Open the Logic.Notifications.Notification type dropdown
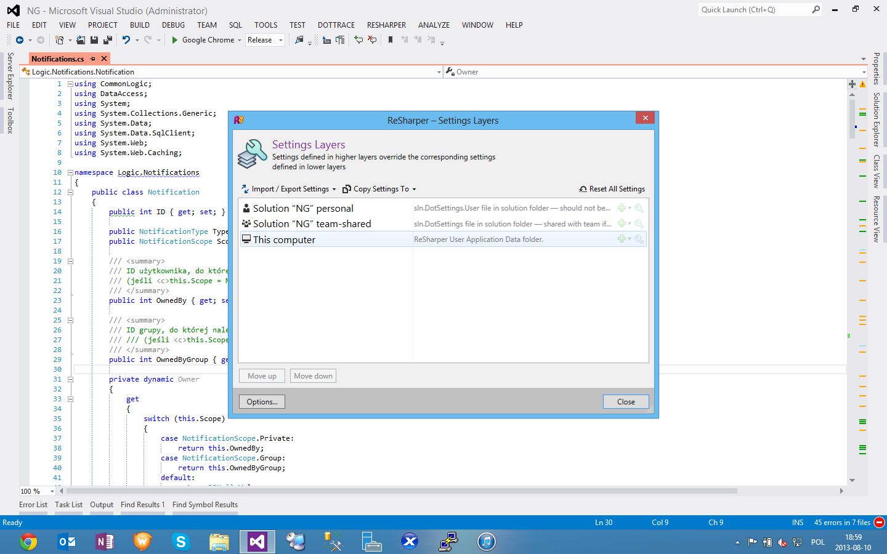 pos(439,72)
